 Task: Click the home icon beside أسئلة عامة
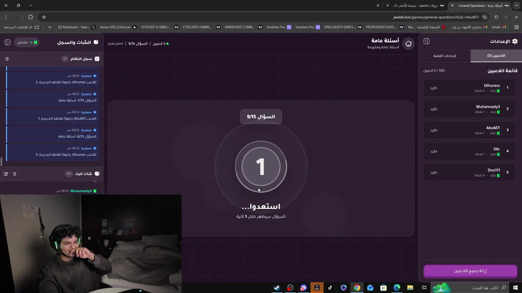(408, 44)
